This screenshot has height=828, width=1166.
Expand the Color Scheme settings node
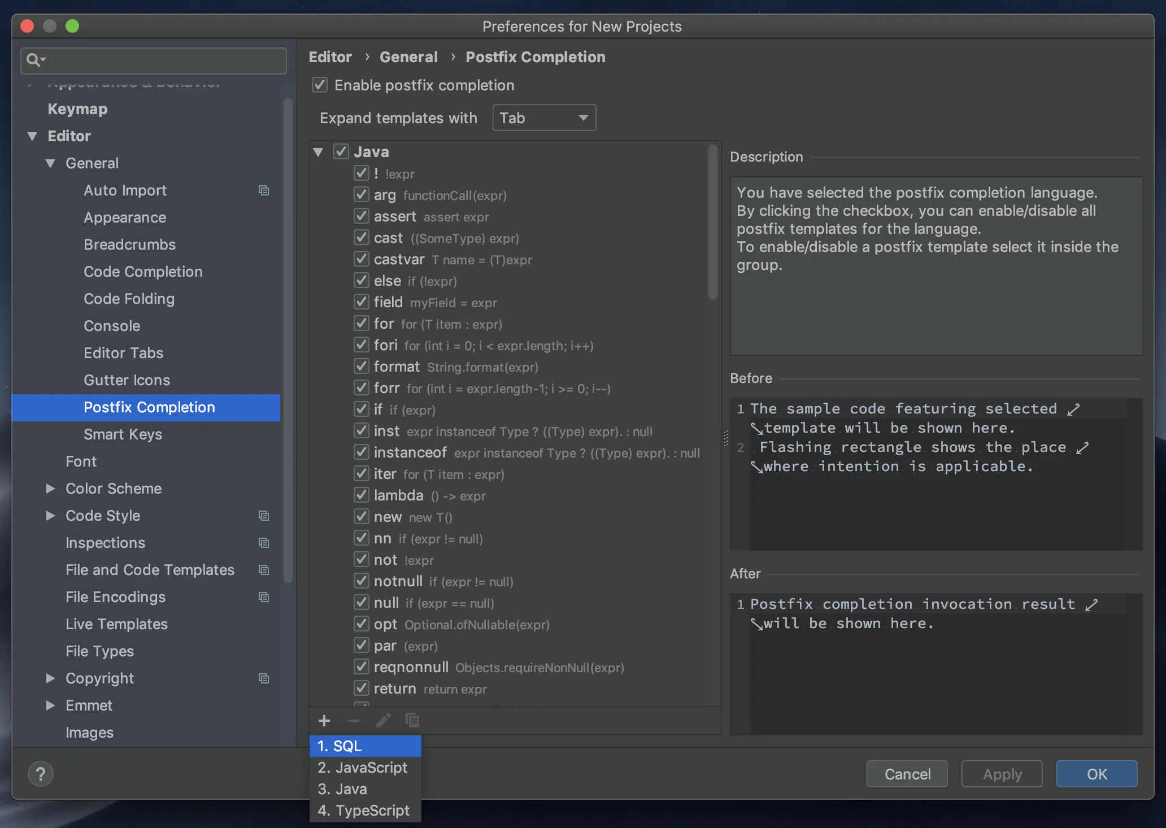pos(50,489)
